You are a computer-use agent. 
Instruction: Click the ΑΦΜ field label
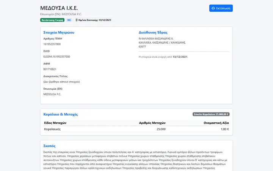pos(47,64)
